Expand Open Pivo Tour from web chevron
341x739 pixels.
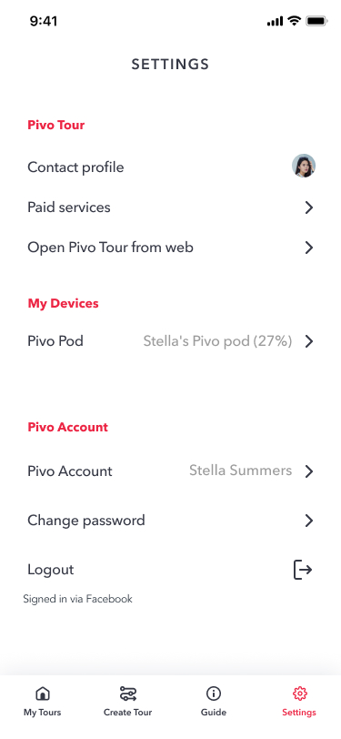tap(309, 248)
